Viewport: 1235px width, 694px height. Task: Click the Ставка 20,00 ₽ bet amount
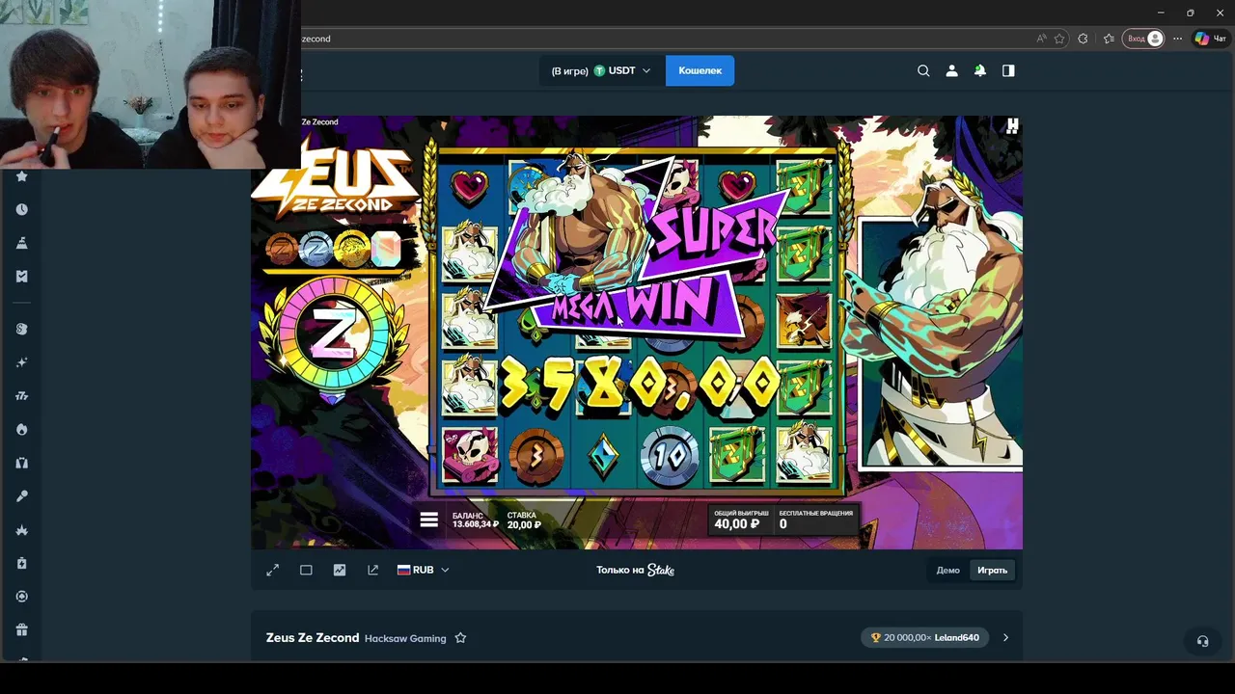pyautogui.click(x=524, y=520)
